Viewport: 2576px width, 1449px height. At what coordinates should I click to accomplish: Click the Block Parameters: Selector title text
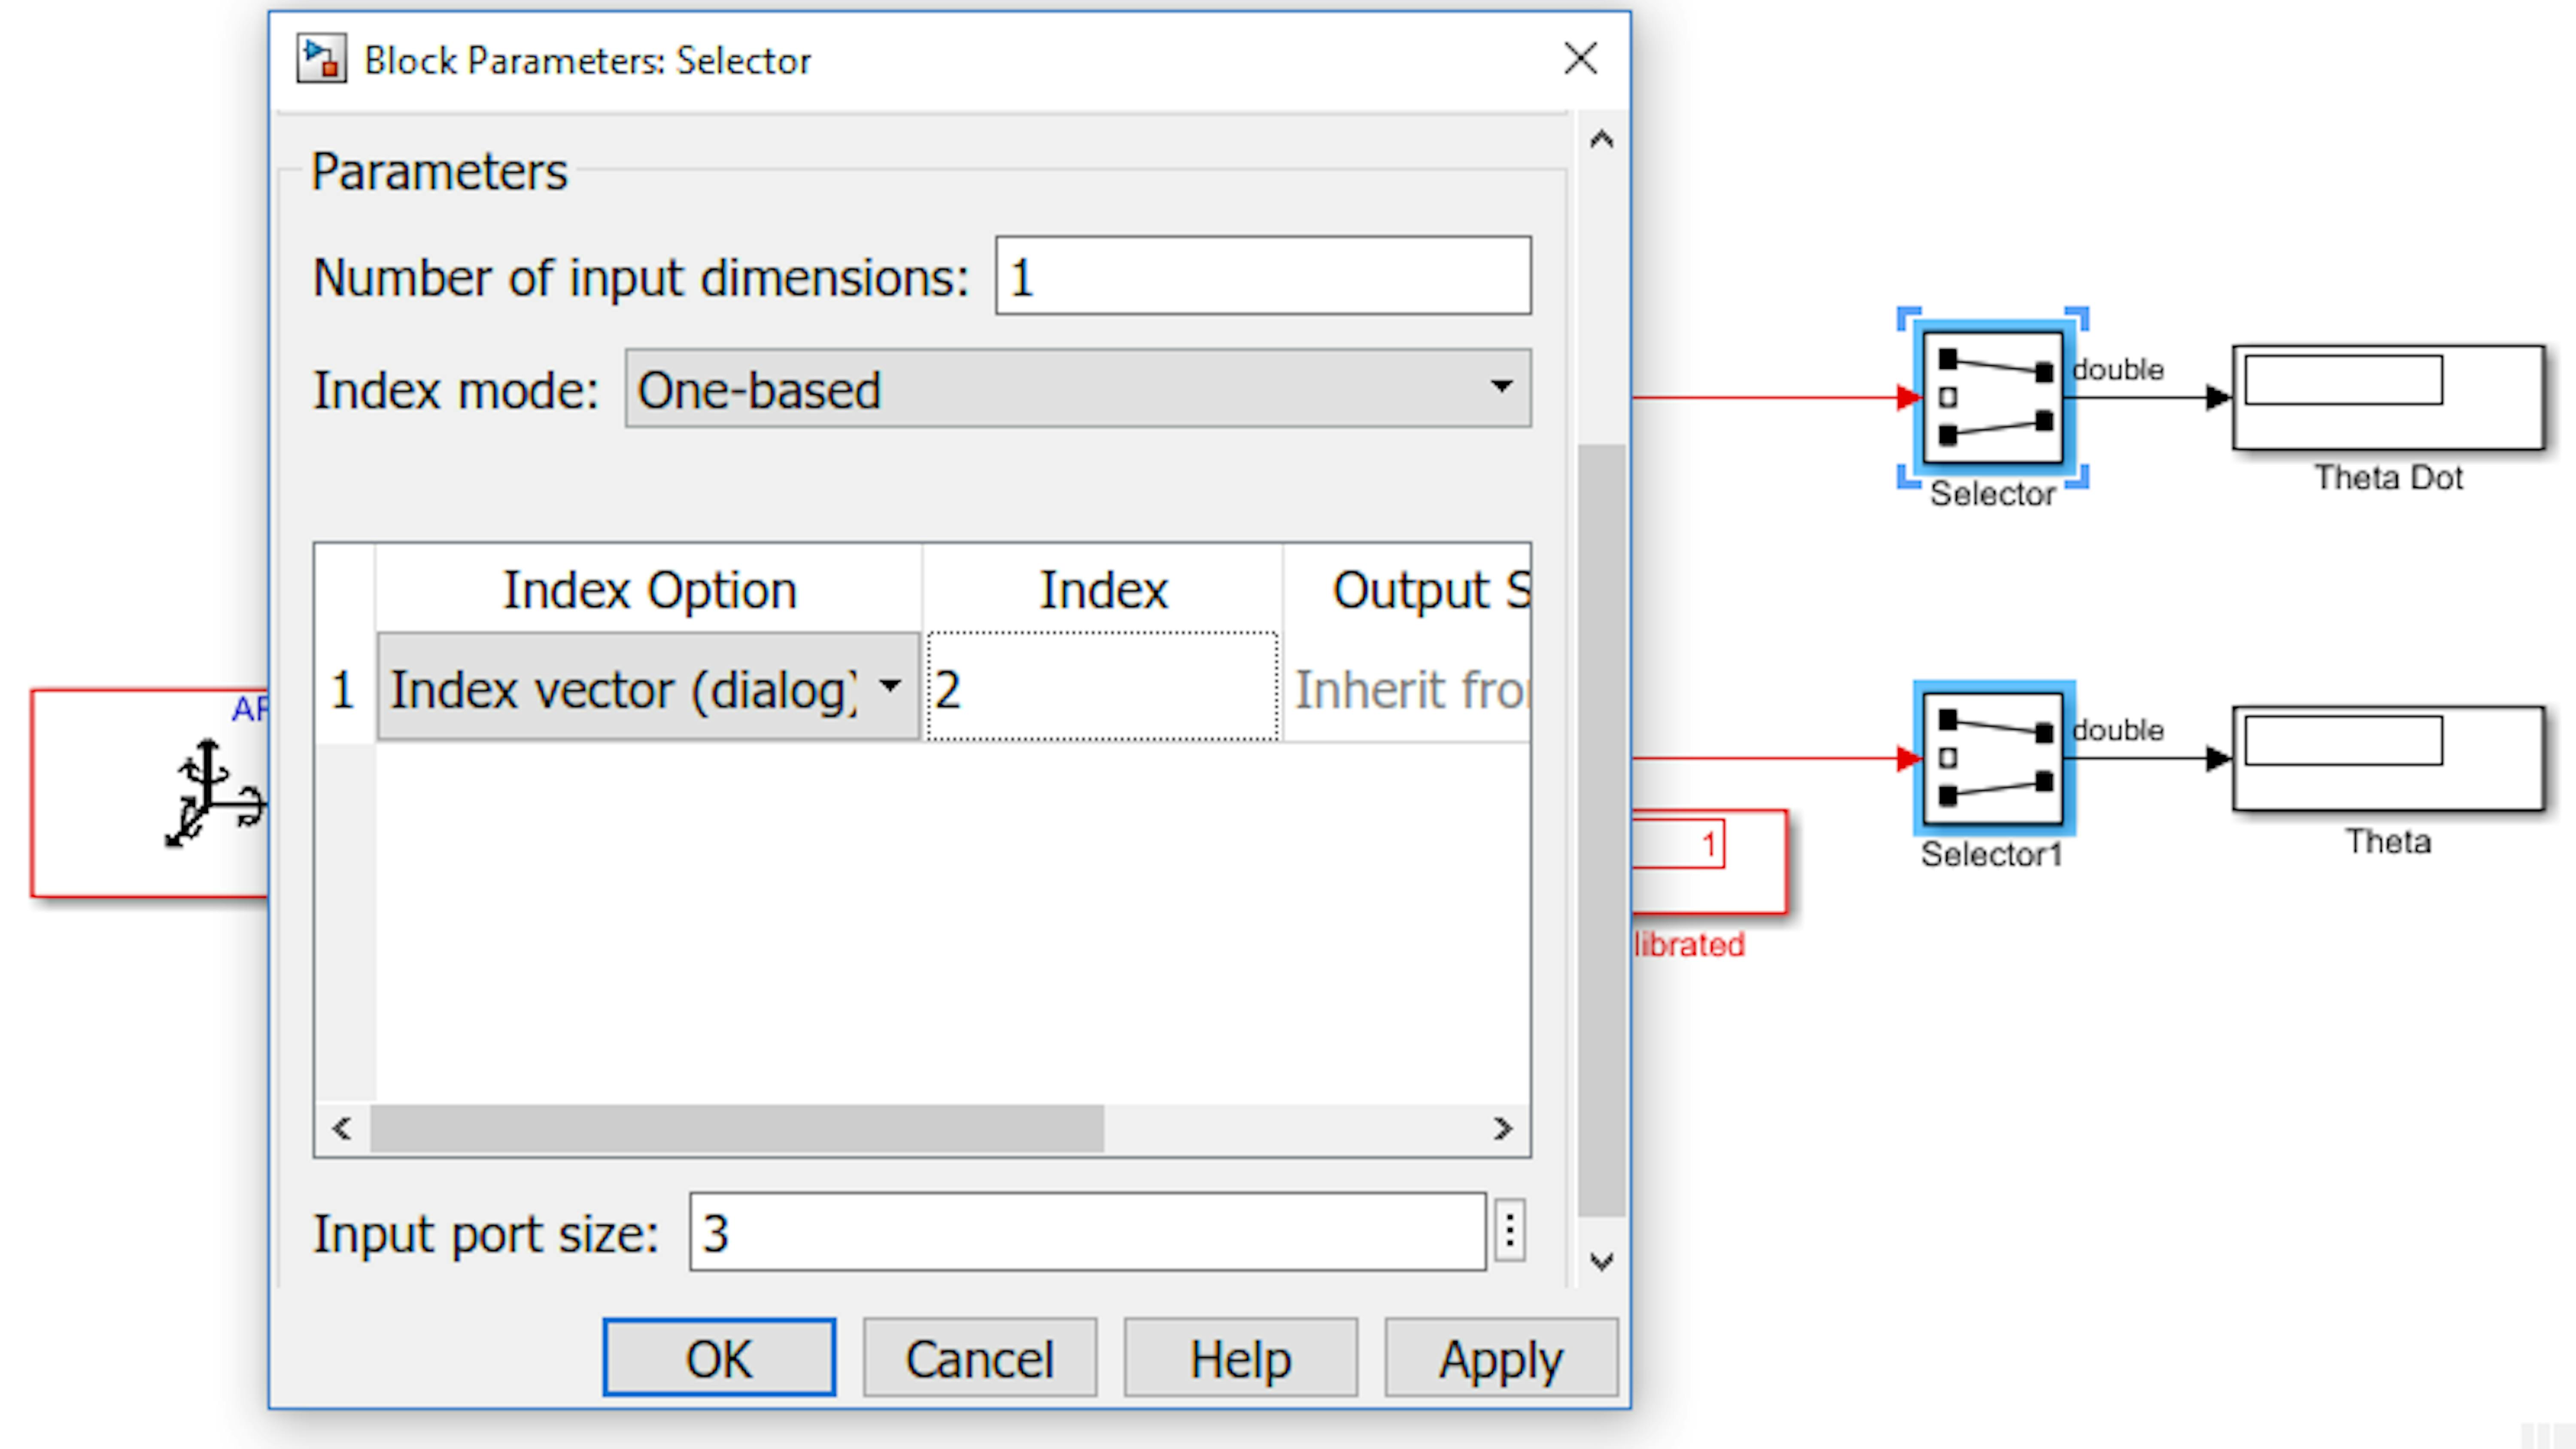click(x=588, y=61)
